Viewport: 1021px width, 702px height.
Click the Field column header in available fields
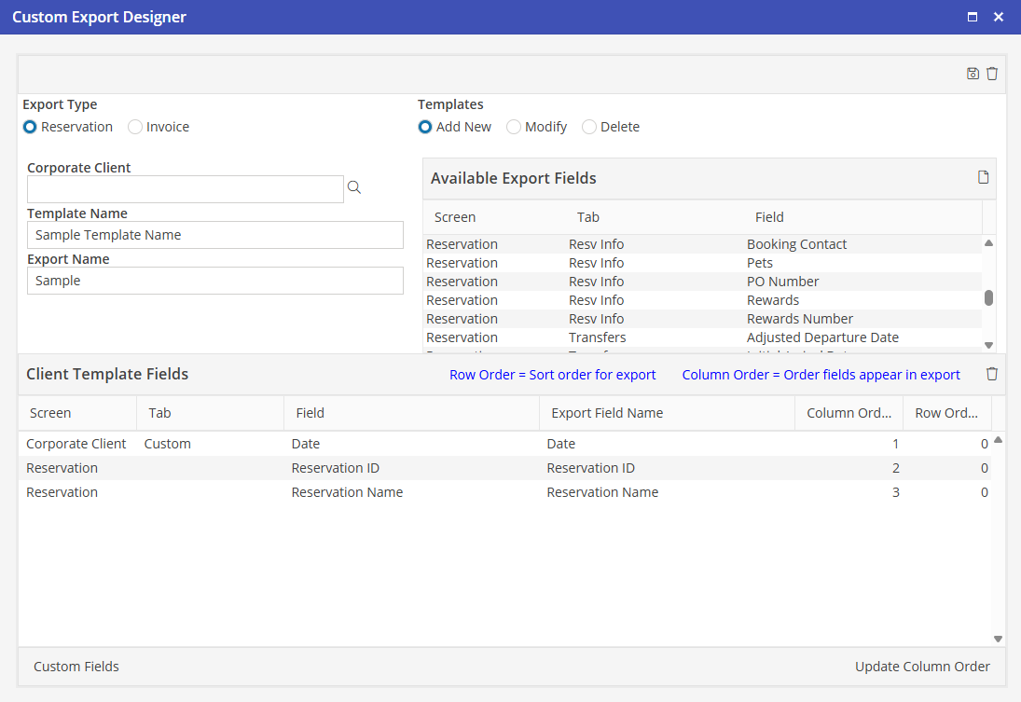[769, 217]
